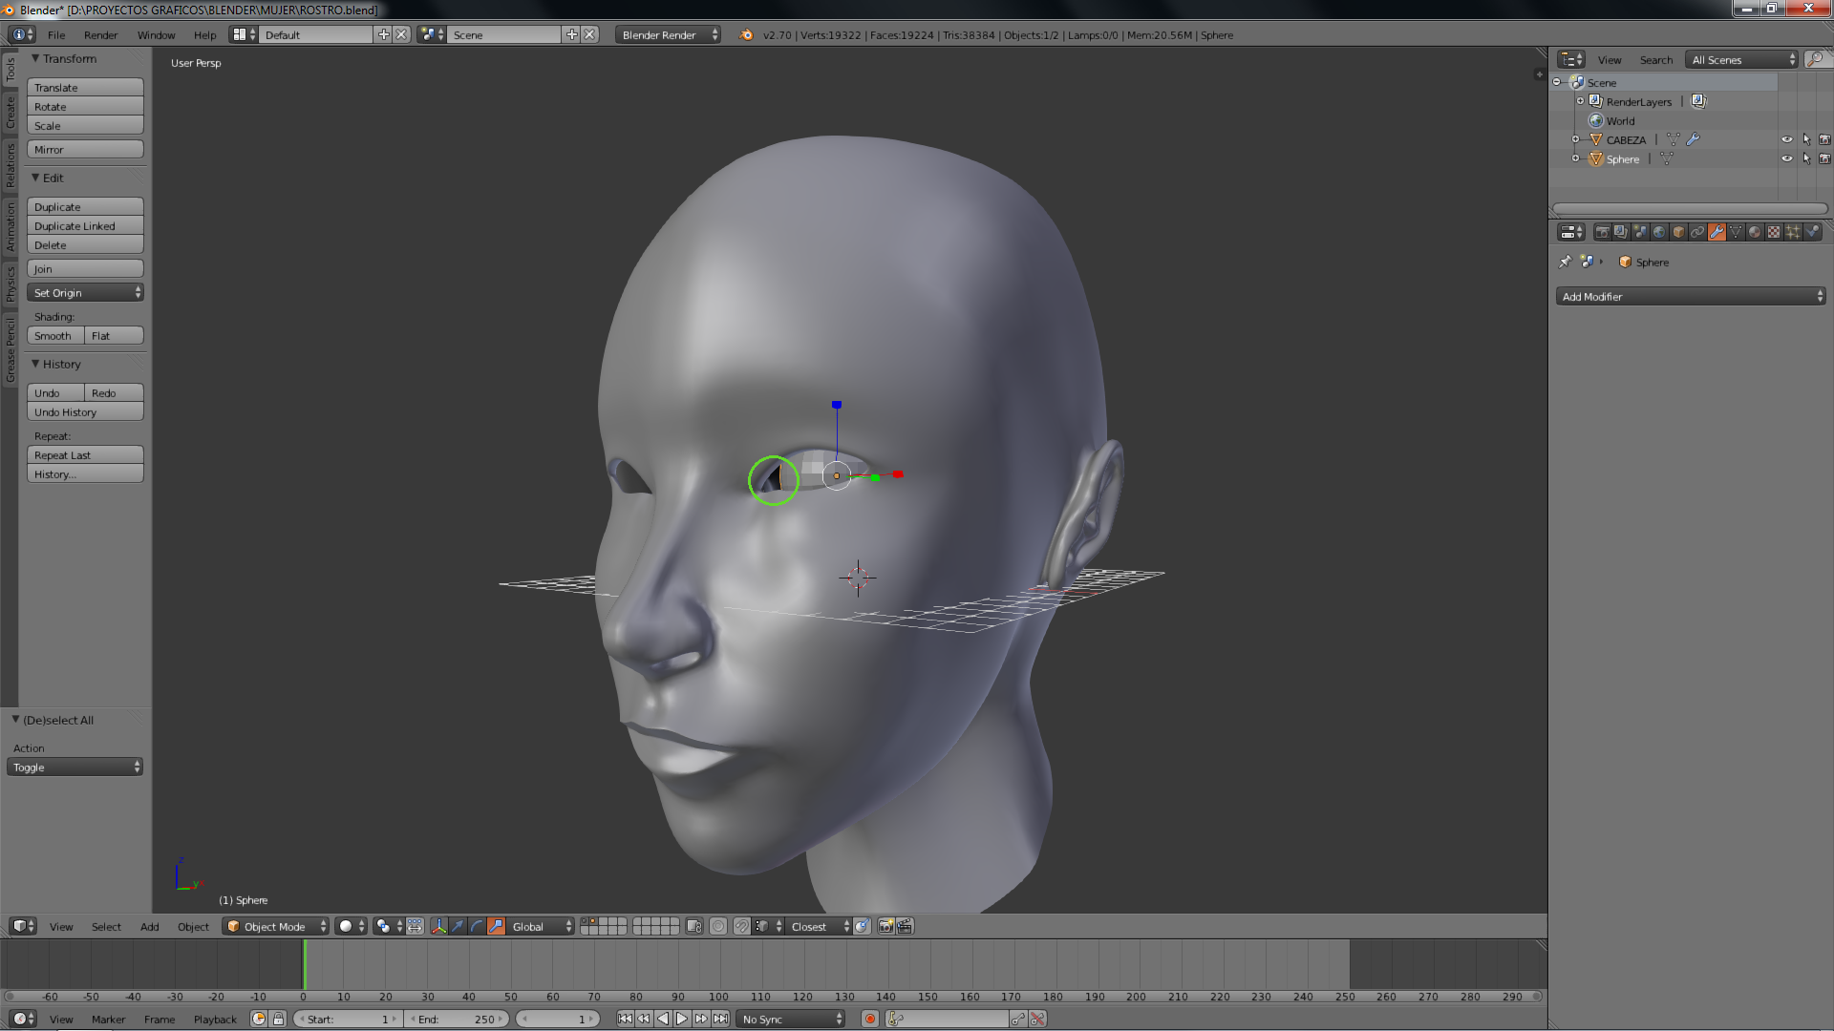Expand the RenderLayers tree item
1834x1031 pixels.
click(x=1580, y=101)
